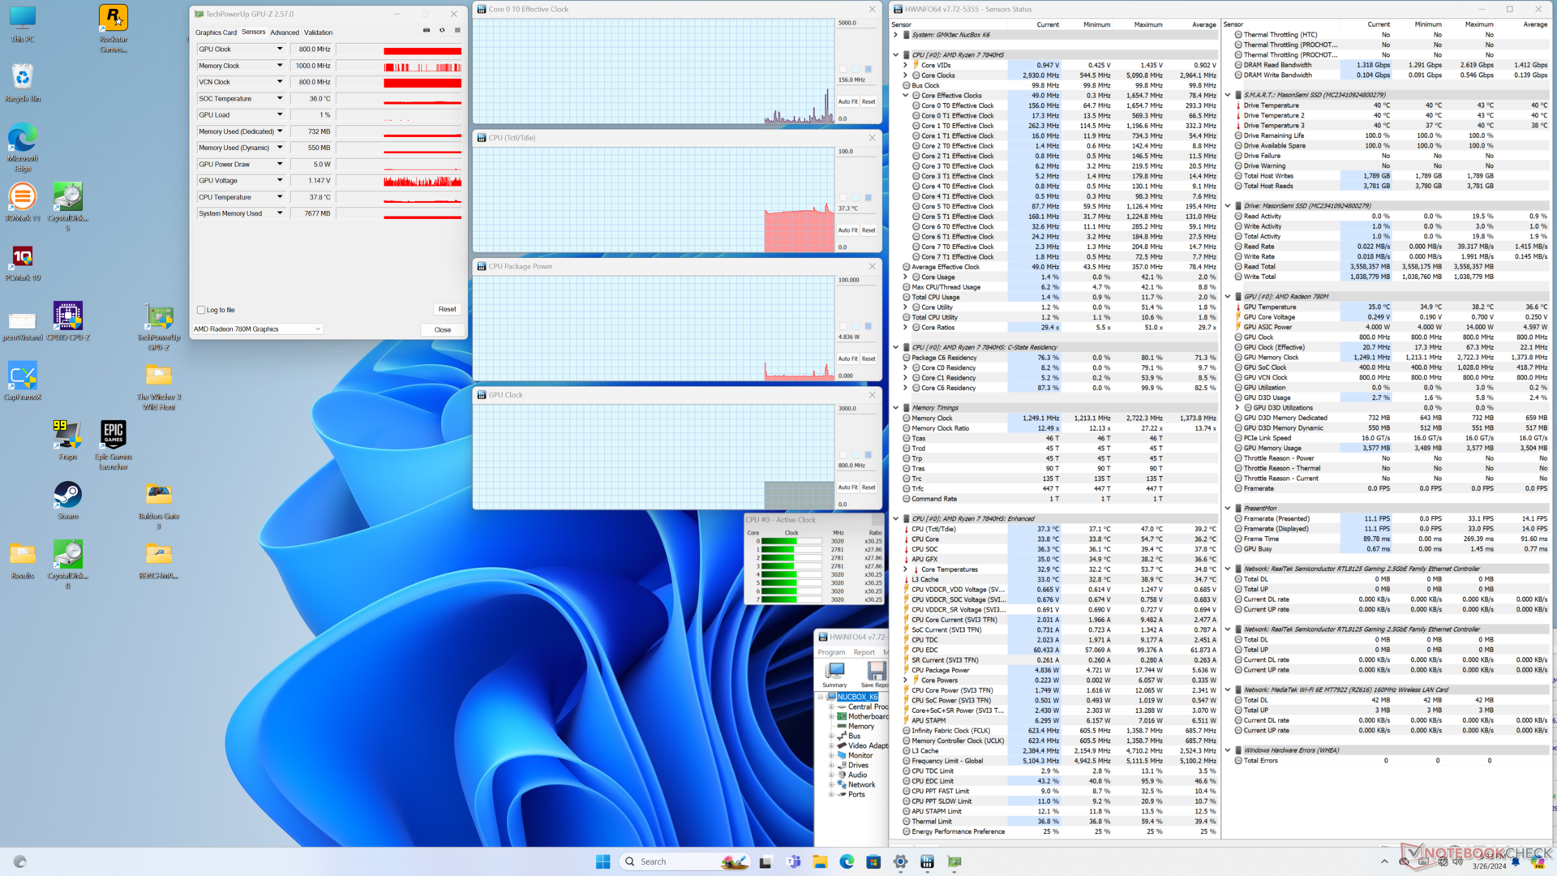Open GPU Clock sensor dropdown arrow
Image resolution: width=1557 pixels, height=876 pixels.
pos(280,49)
